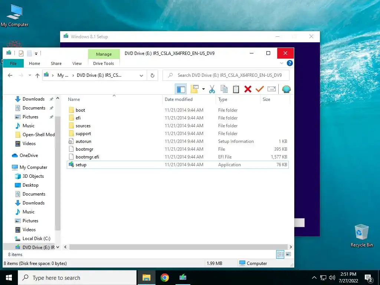The width and height of the screenshot is (380, 285).
Task: Click the Manage contextual tab
Action: tap(104, 54)
